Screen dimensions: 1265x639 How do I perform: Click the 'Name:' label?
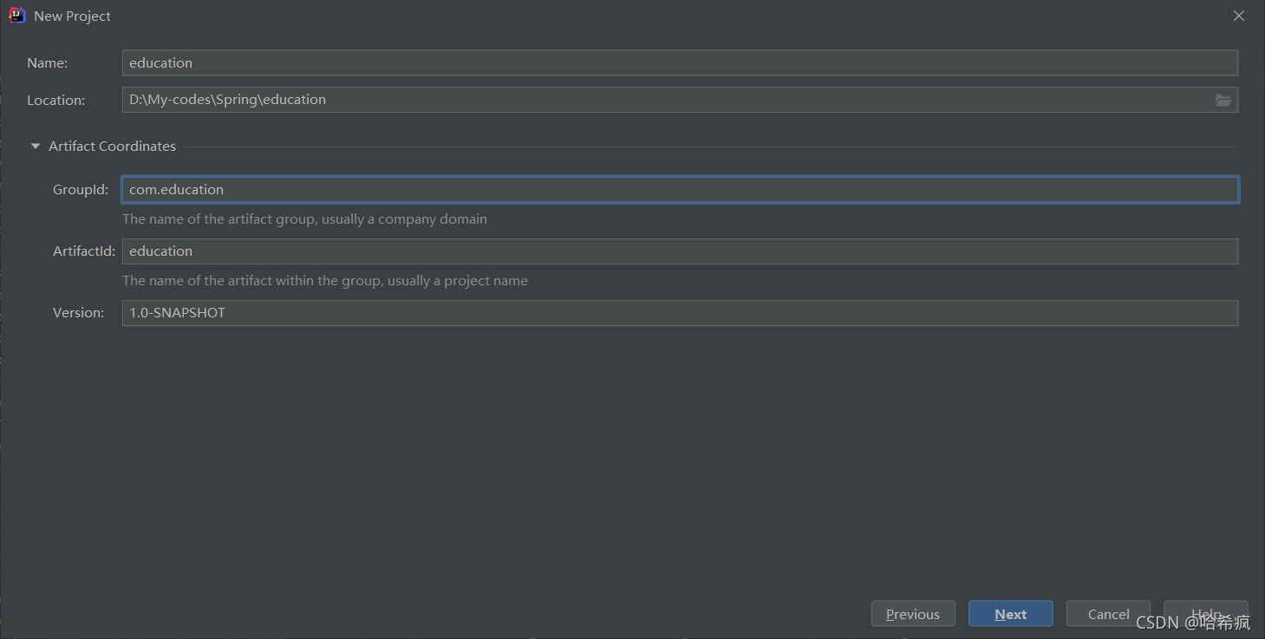(x=47, y=63)
